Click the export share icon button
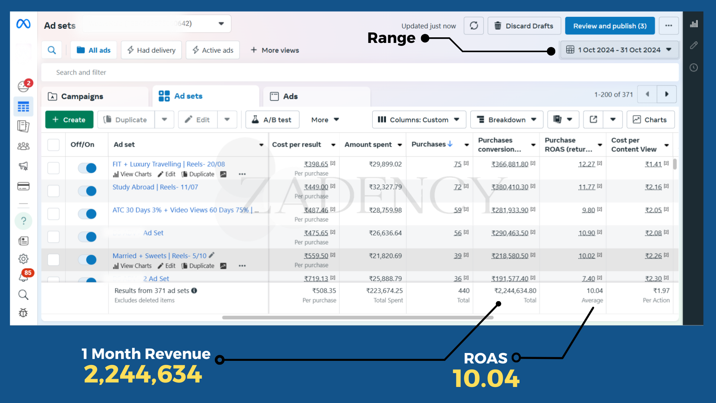 coord(593,119)
